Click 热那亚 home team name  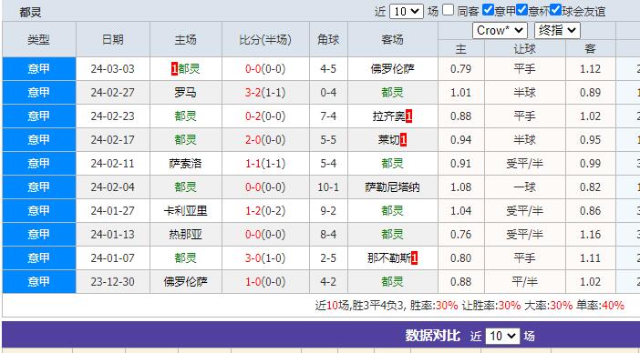coord(185,234)
